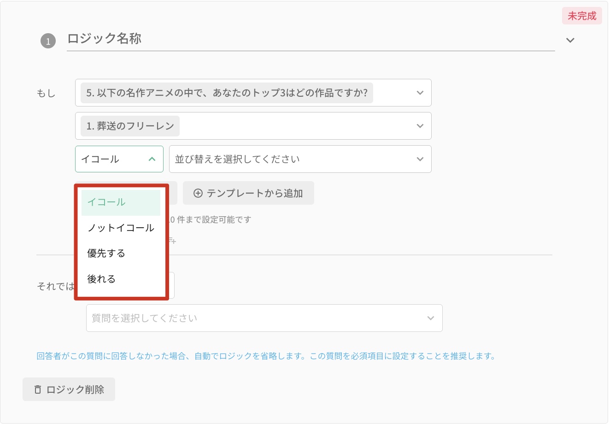The image size is (609, 425).
Task: Open the 質問を選択してください dropdown
Action: coord(258,319)
